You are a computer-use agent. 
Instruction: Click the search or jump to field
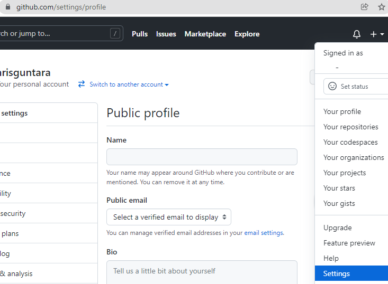pos(61,33)
